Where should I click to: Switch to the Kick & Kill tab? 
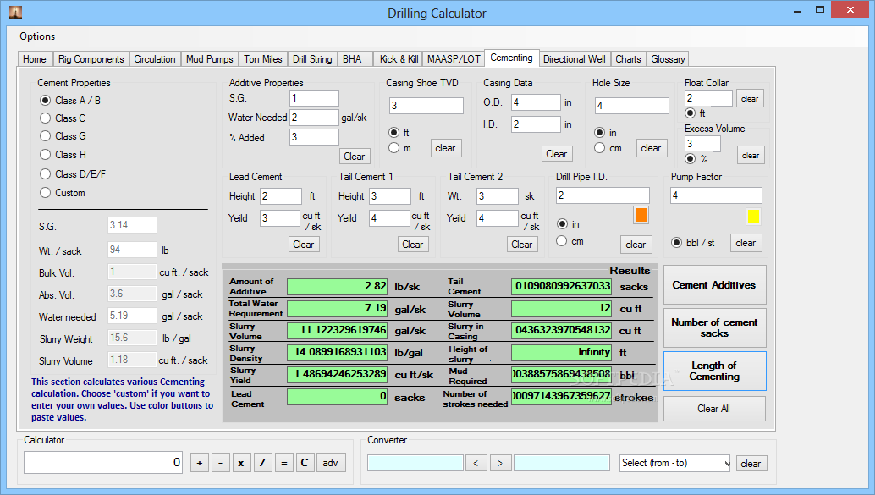coord(399,59)
